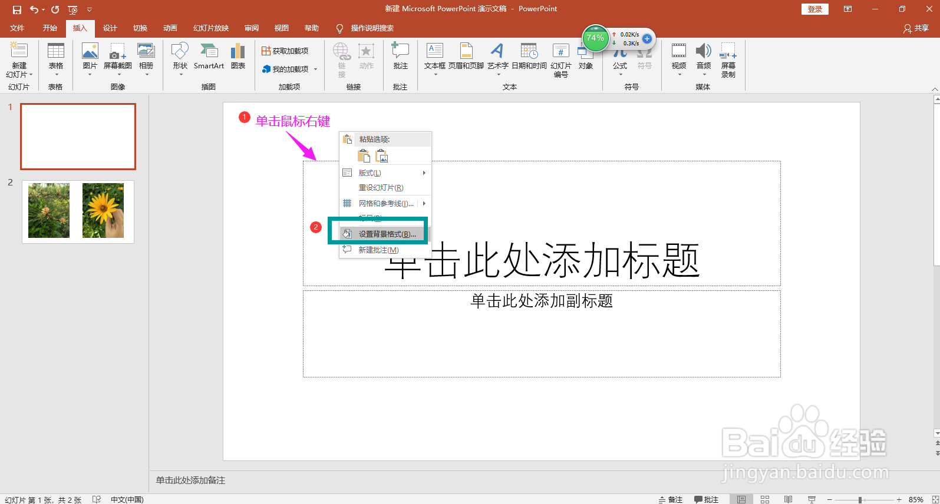Screen dimensions: 940x504
Task: Insert date and time
Action: 529,57
